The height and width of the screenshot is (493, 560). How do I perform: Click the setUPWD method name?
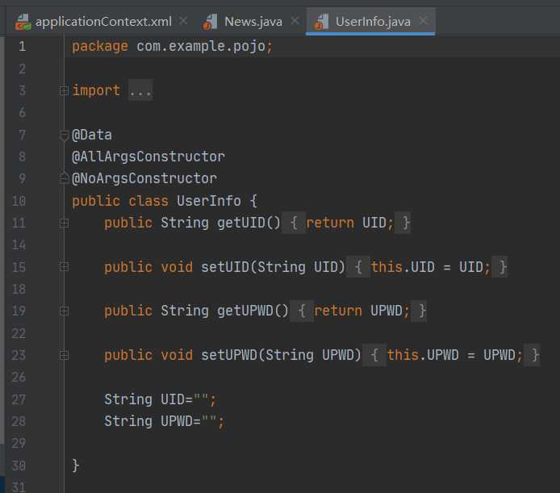pyautogui.click(x=229, y=355)
